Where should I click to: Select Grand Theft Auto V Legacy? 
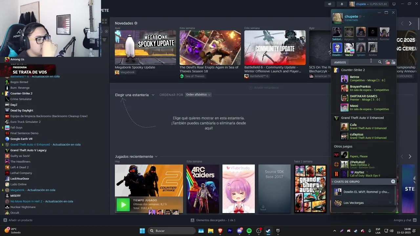pyautogui.click(x=28, y=150)
